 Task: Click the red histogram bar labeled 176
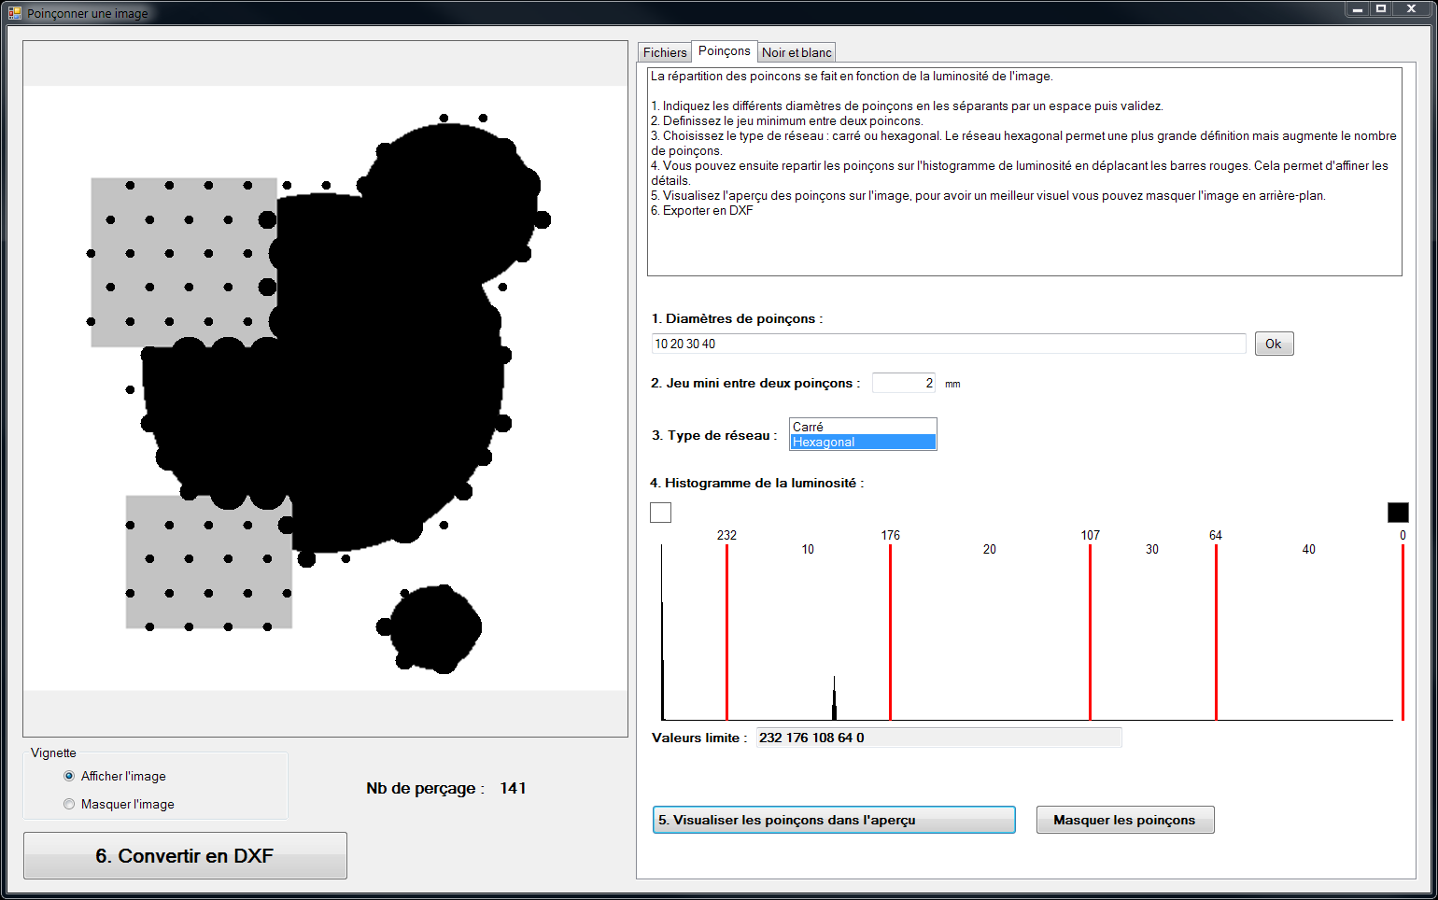click(x=890, y=635)
